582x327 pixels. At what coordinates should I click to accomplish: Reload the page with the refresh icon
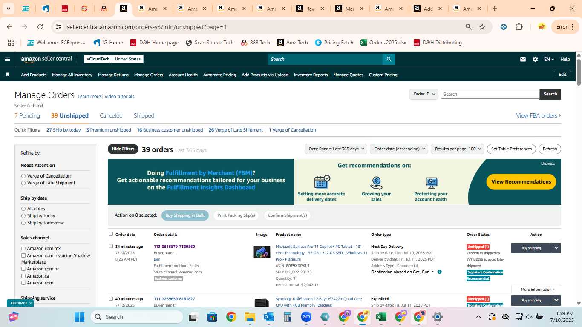(40, 27)
